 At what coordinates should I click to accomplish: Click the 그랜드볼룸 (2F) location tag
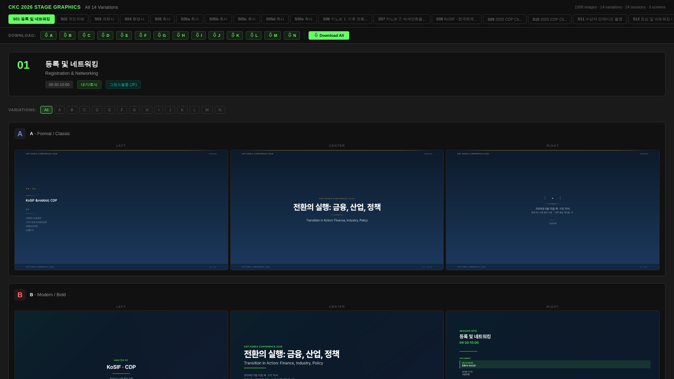[123, 85]
